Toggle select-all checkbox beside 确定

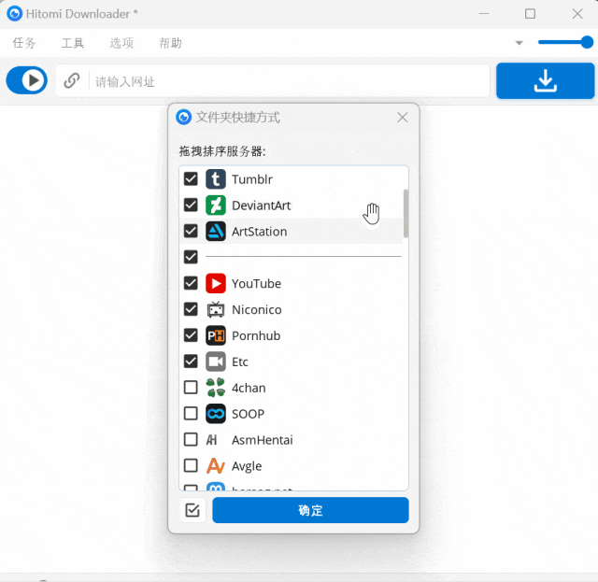[192, 510]
